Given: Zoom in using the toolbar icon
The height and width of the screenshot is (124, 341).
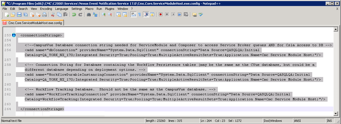Looking at the screenshot, I should tap(103, 14).
